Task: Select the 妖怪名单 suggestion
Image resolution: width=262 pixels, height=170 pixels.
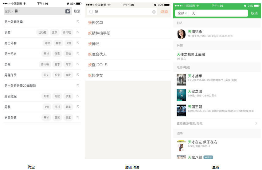Action: (96, 23)
